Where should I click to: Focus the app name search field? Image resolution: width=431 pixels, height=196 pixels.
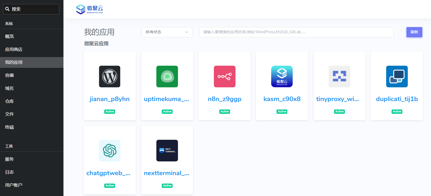point(296,32)
